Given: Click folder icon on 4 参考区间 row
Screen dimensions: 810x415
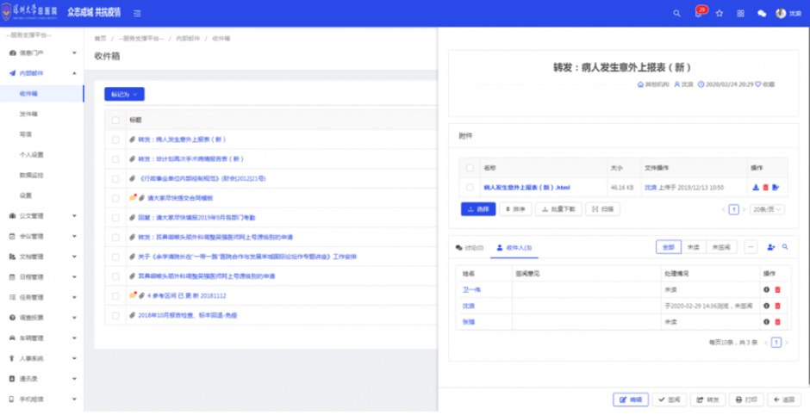Looking at the screenshot, I should pyautogui.click(x=133, y=295).
